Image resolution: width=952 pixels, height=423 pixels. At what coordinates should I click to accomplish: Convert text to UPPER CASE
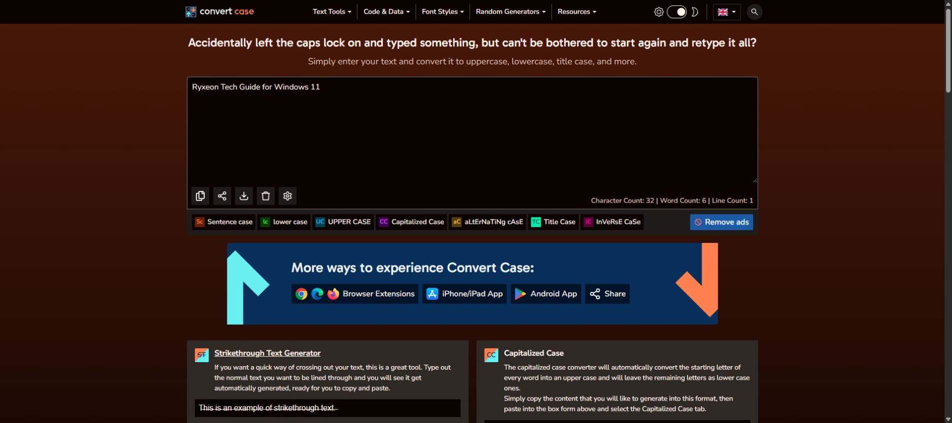(343, 222)
